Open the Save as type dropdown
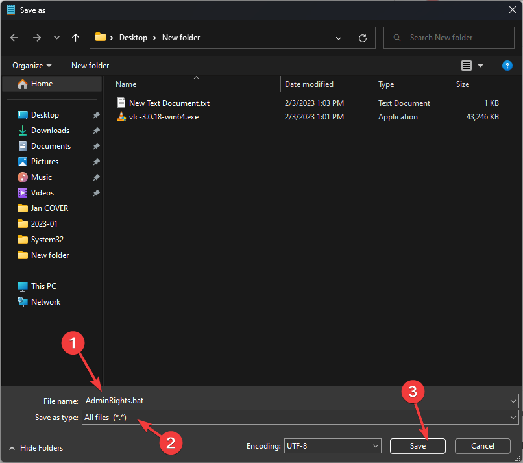 click(300, 418)
